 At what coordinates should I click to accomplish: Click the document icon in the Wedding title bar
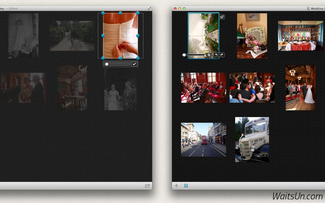click(x=308, y=9)
